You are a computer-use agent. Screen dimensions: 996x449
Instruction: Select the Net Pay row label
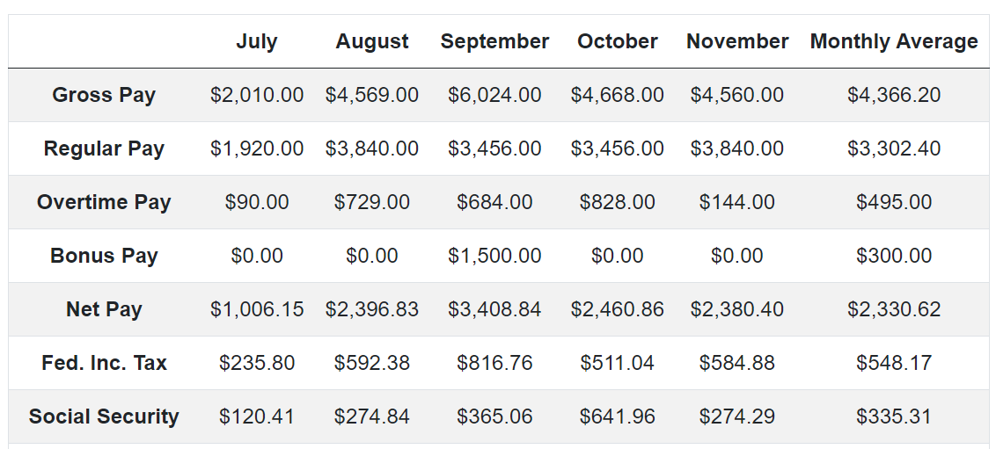[x=104, y=308]
